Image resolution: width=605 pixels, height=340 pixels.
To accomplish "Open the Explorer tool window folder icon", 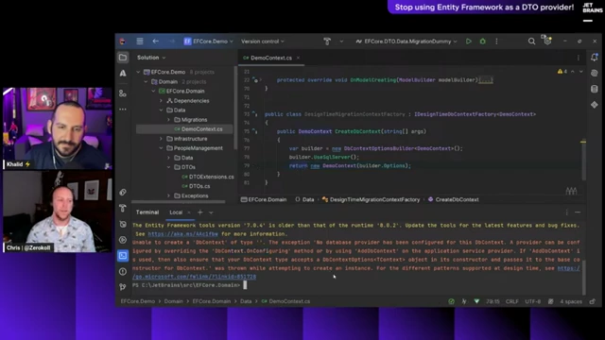I will (x=123, y=58).
